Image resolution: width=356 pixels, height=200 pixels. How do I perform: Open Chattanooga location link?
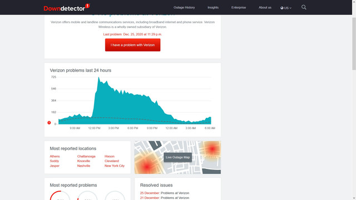(86, 156)
